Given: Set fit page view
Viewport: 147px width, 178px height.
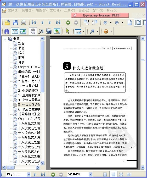Looking at the screenshot, I should [138, 23].
